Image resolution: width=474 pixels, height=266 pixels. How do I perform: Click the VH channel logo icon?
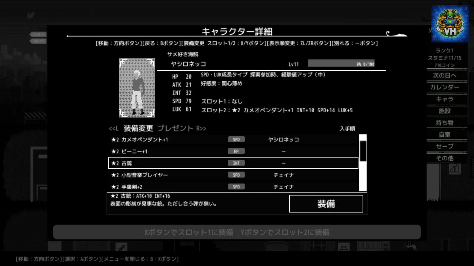coord(450,24)
